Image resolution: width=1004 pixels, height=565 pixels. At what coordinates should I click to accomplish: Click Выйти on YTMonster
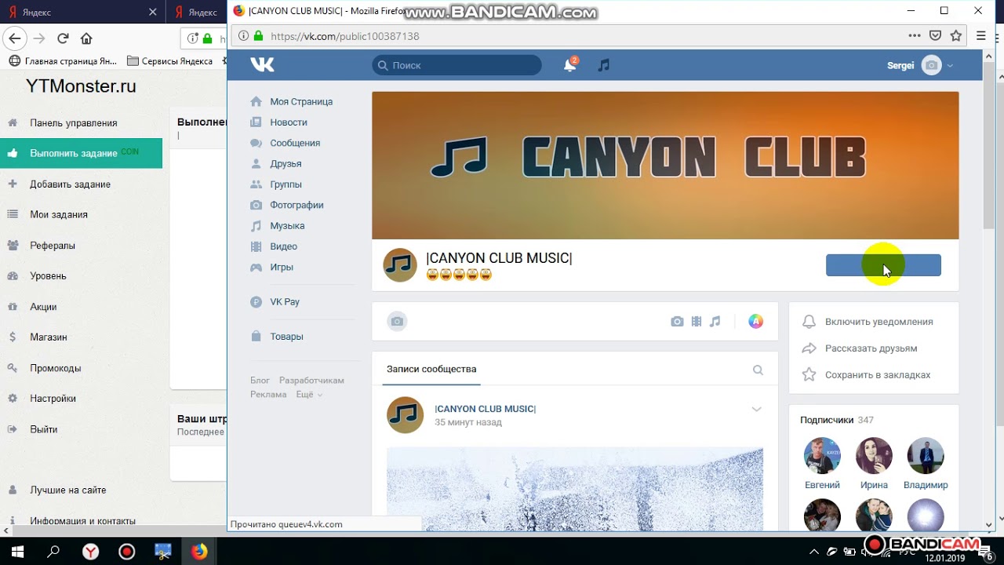(x=43, y=429)
